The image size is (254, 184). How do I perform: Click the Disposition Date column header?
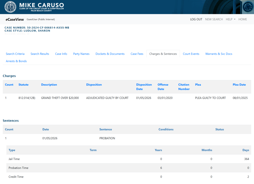click(144, 87)
